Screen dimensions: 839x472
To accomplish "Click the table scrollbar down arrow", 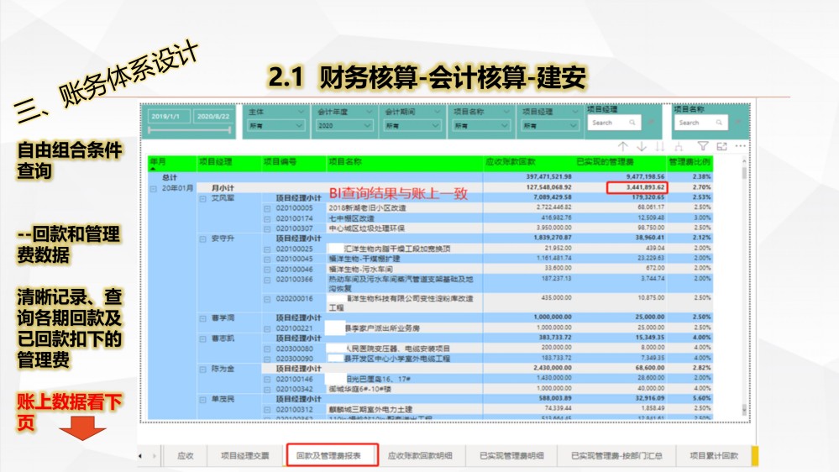I will (x=744, y=410).
